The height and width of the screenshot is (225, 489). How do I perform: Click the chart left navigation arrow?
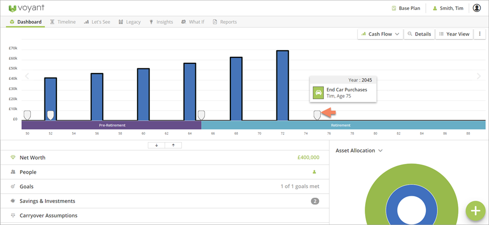pyautogui.click(x=27, y=76)
